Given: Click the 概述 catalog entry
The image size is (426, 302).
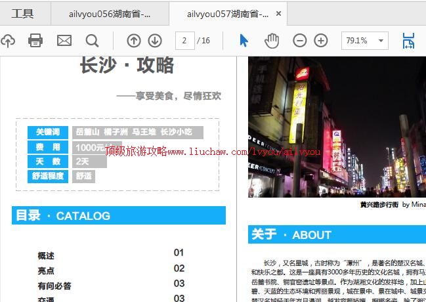Looking at the screenshot, I should (46, 256).
